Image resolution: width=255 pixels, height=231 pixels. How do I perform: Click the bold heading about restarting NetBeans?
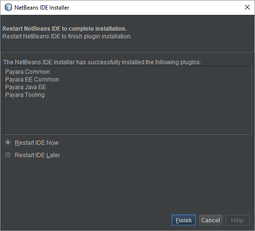(x=65, y=29)
